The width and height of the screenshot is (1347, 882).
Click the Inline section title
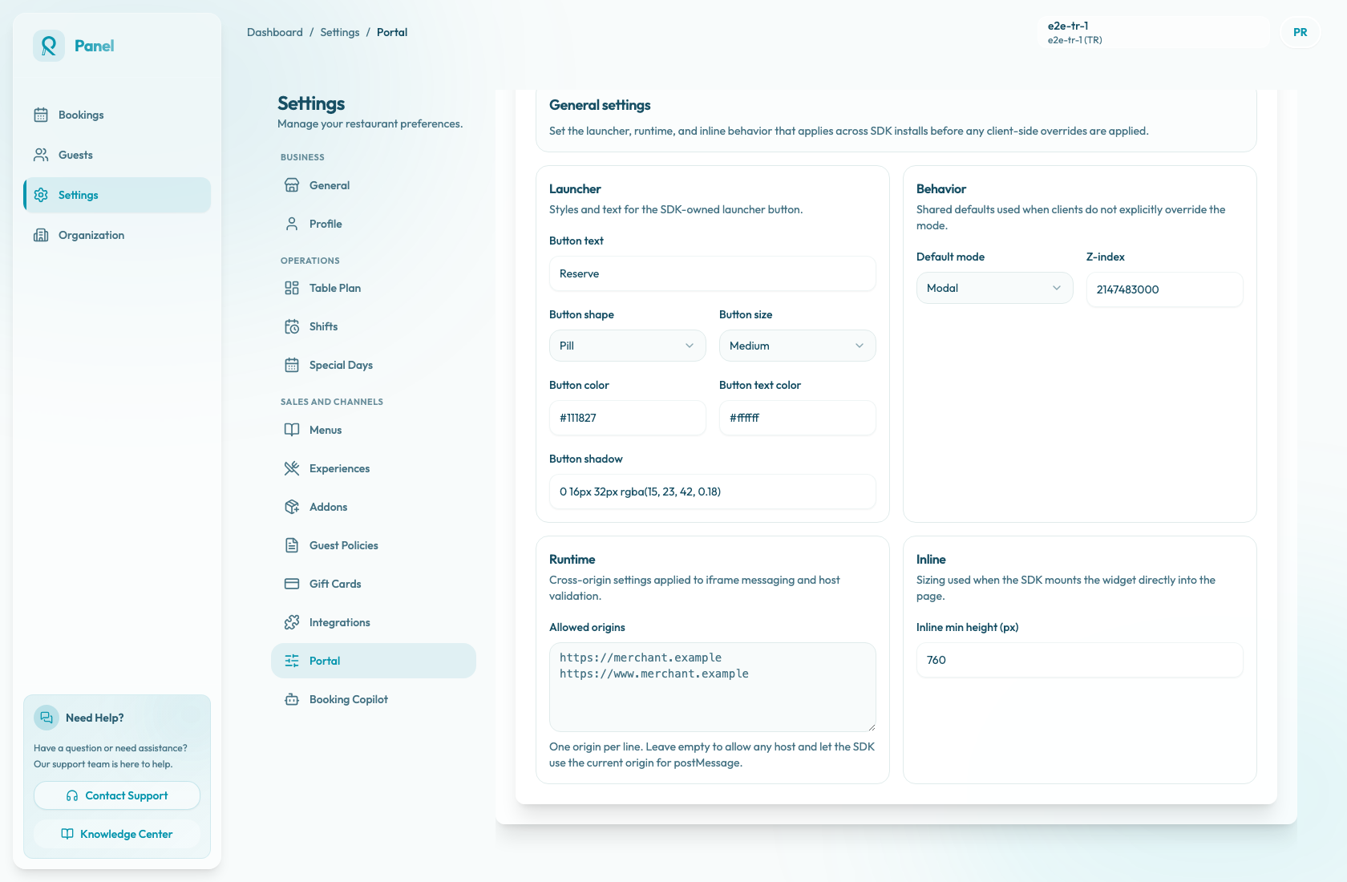tap(931, 560)
